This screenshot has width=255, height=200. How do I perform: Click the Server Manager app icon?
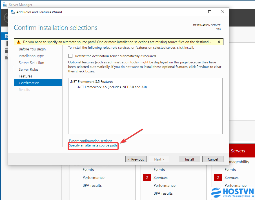(x=5, y=5)
